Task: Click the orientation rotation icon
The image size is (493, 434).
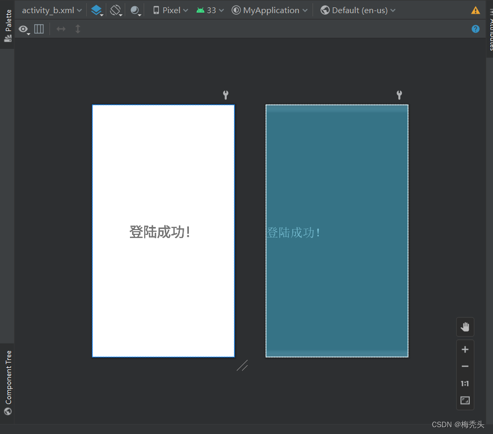Action: [116, 10]
